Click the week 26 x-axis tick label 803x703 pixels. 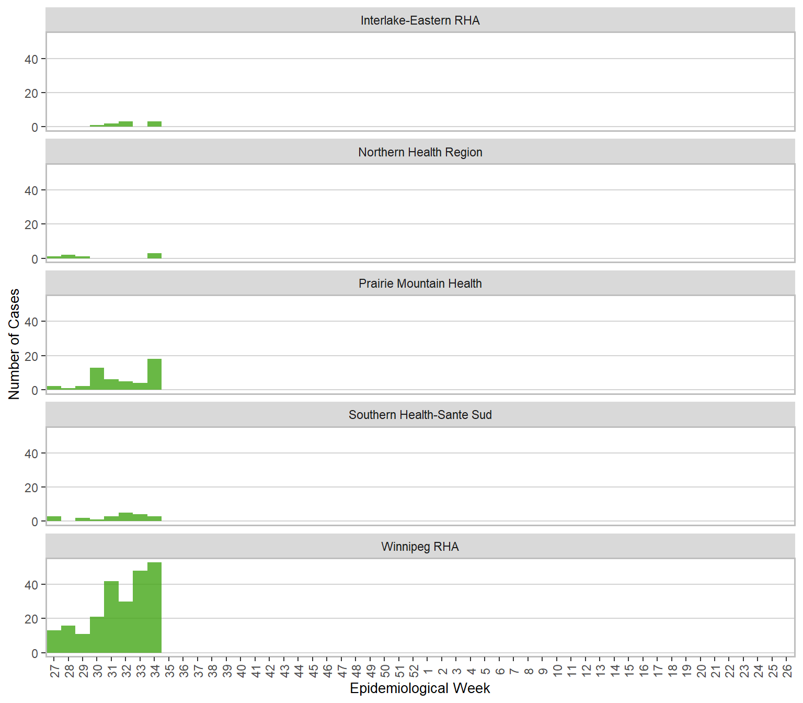click(787, 671)
